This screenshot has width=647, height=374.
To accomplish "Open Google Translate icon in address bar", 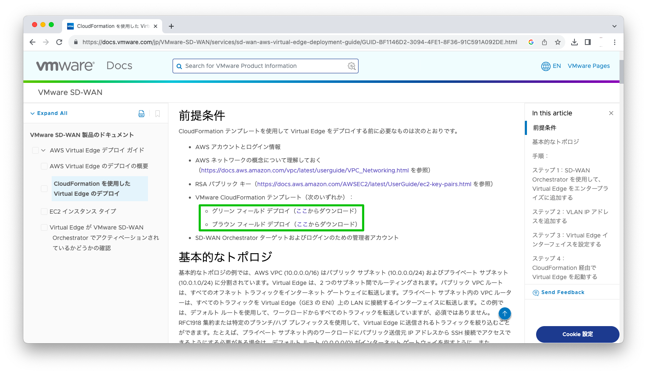I will (531, 42).
